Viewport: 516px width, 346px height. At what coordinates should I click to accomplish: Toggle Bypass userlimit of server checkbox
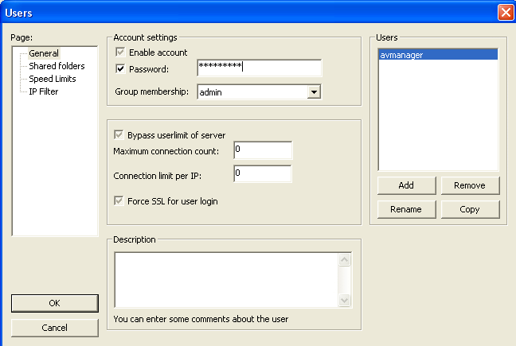119,134
